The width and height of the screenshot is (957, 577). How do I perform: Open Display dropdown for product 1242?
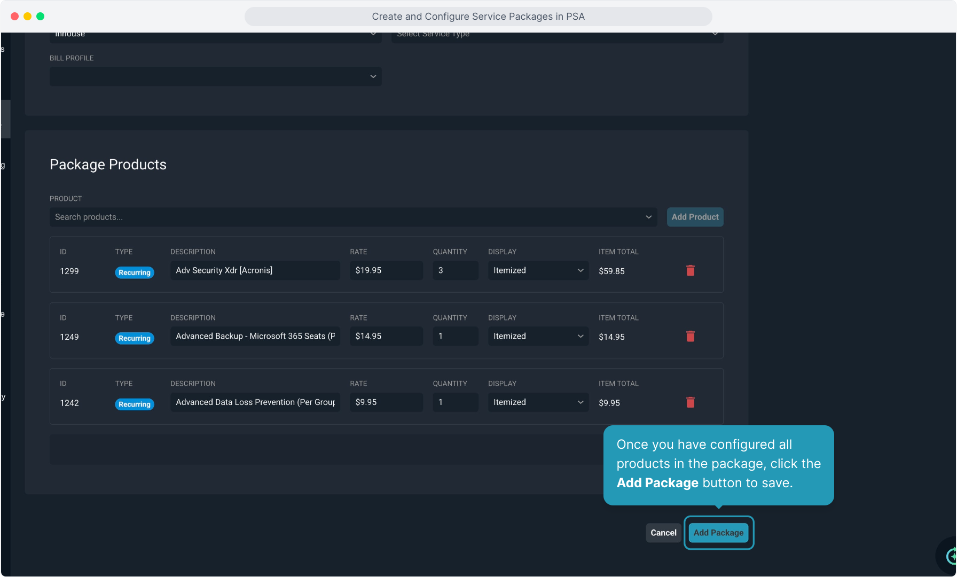[x=538, y=402]
